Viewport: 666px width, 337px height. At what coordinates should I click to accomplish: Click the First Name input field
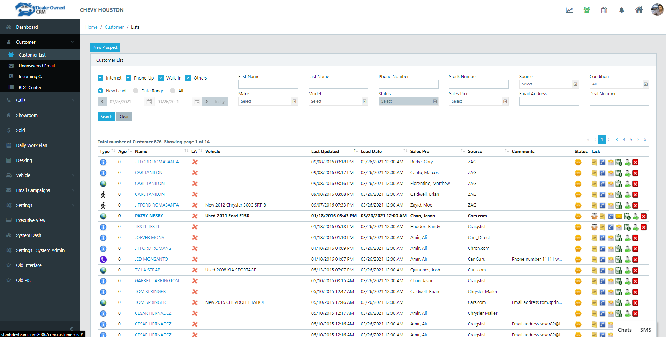268,84
